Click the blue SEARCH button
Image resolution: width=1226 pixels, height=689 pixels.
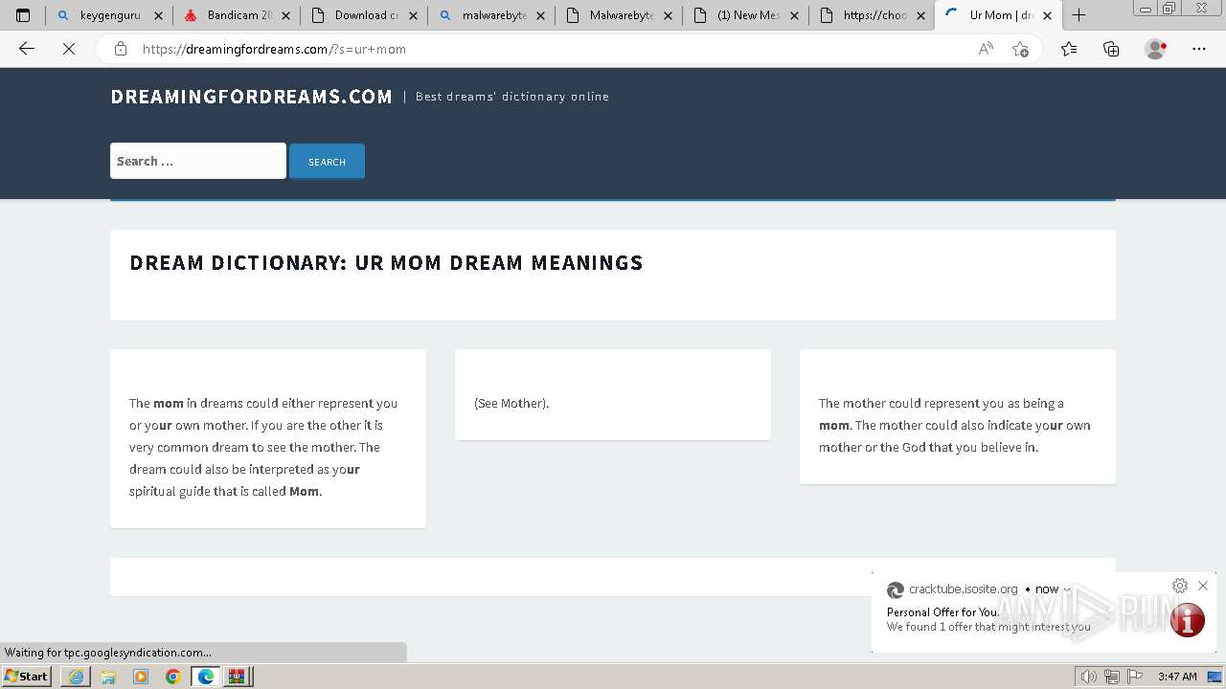click(327, 162)
